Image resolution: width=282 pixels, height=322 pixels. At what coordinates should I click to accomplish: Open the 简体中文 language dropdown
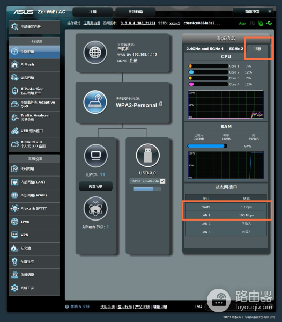click(x=253, y=12)
